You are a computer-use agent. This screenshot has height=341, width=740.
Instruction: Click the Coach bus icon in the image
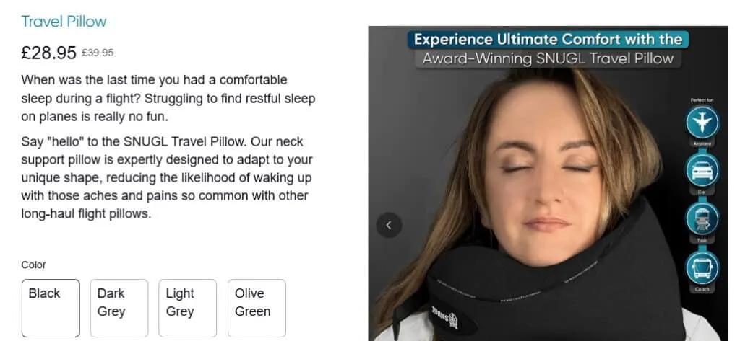click(x=702, y=267)
